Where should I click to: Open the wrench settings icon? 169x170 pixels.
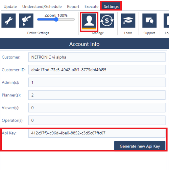(8, 21)
